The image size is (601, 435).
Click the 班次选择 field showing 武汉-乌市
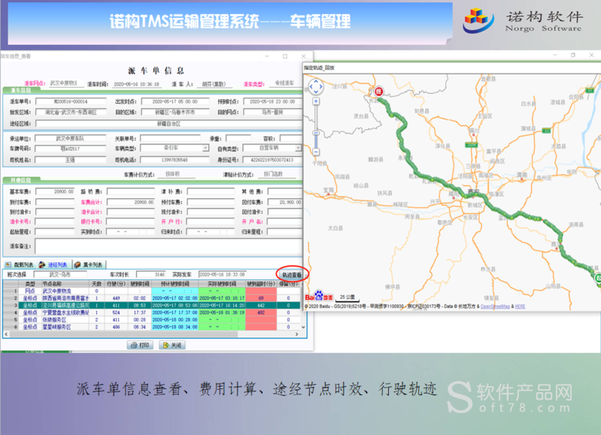(59, 274)
